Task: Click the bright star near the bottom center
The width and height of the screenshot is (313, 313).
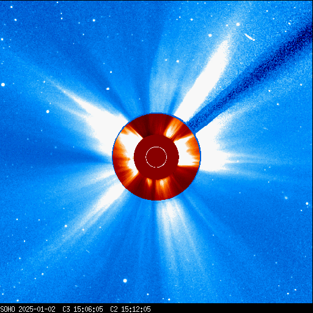Action: (125, 281)
